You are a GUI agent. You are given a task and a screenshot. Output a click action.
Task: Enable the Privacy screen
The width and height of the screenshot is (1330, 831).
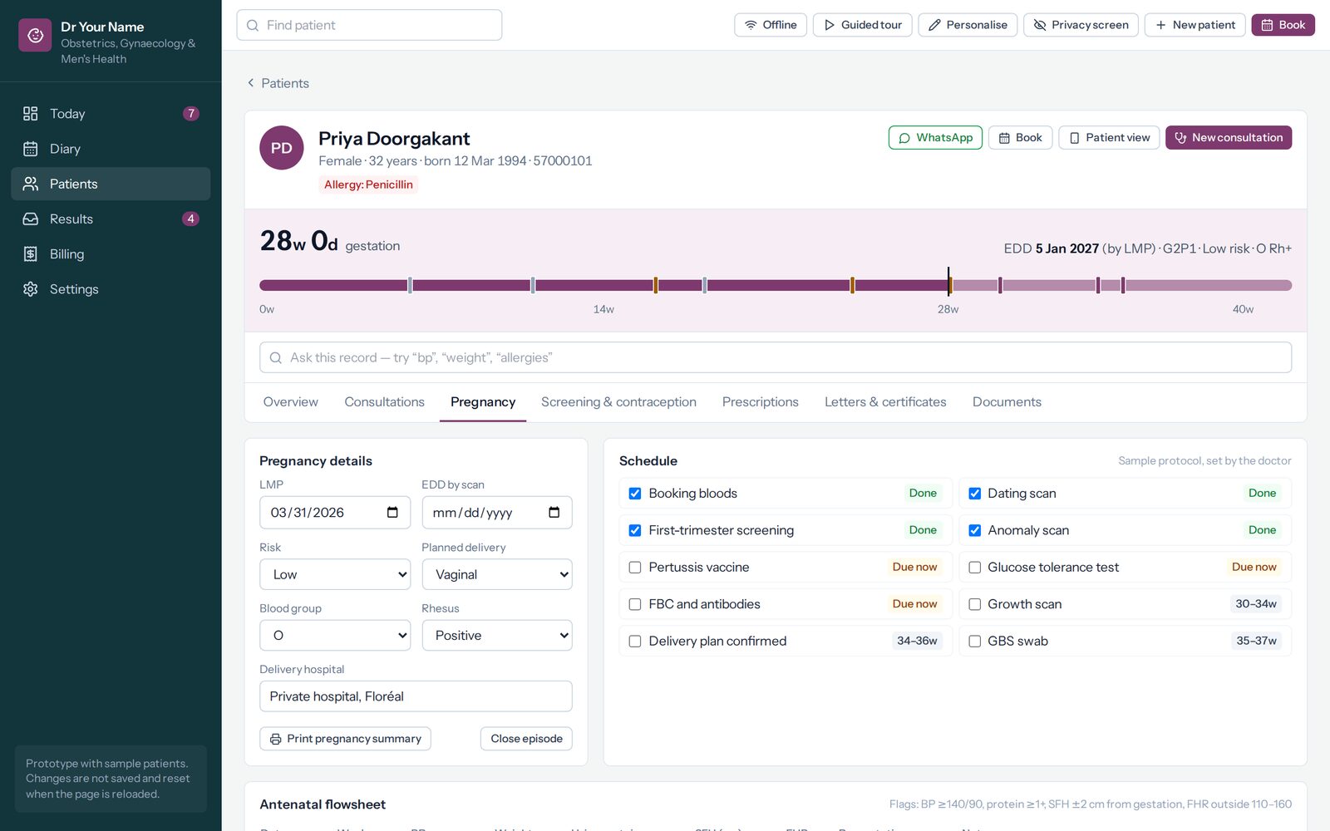point(1081,25)
